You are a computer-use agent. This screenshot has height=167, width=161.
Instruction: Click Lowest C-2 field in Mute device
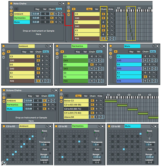tap(150, 162)
